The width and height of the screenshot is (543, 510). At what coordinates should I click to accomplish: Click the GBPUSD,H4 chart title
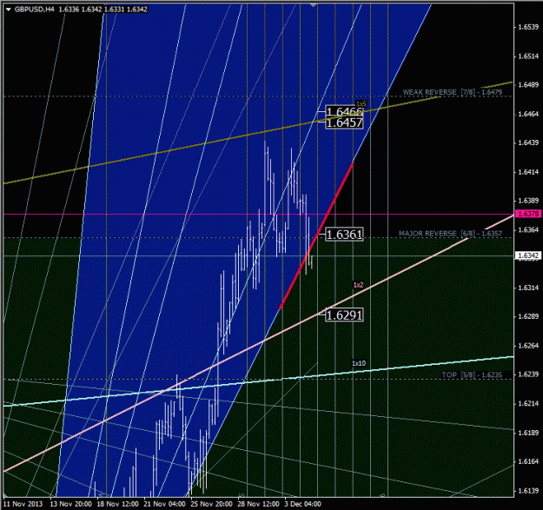(x=34, y=10)
